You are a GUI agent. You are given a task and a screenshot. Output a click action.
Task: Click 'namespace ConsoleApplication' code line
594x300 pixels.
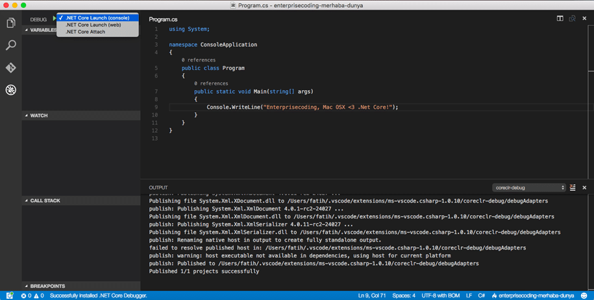click(213, 45)
